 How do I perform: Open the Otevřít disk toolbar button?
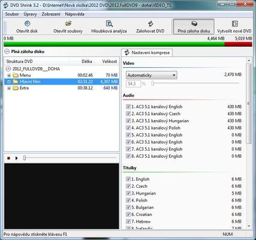click(x=27, y=27)
